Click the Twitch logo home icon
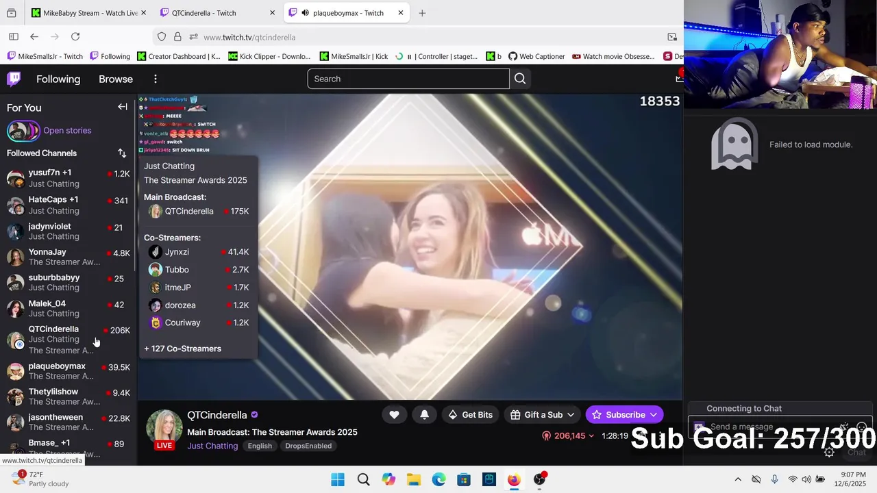The image size is (877, 493). tap(14, 79)
